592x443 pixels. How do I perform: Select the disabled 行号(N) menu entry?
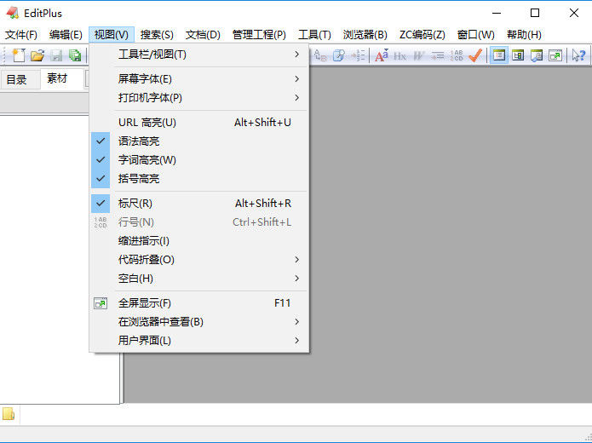[199, 222]
